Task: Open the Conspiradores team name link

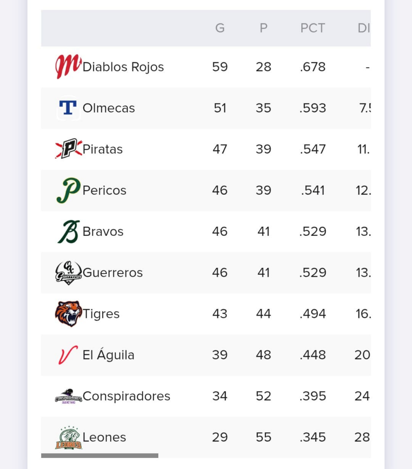Action: click(x=127, y=396)
